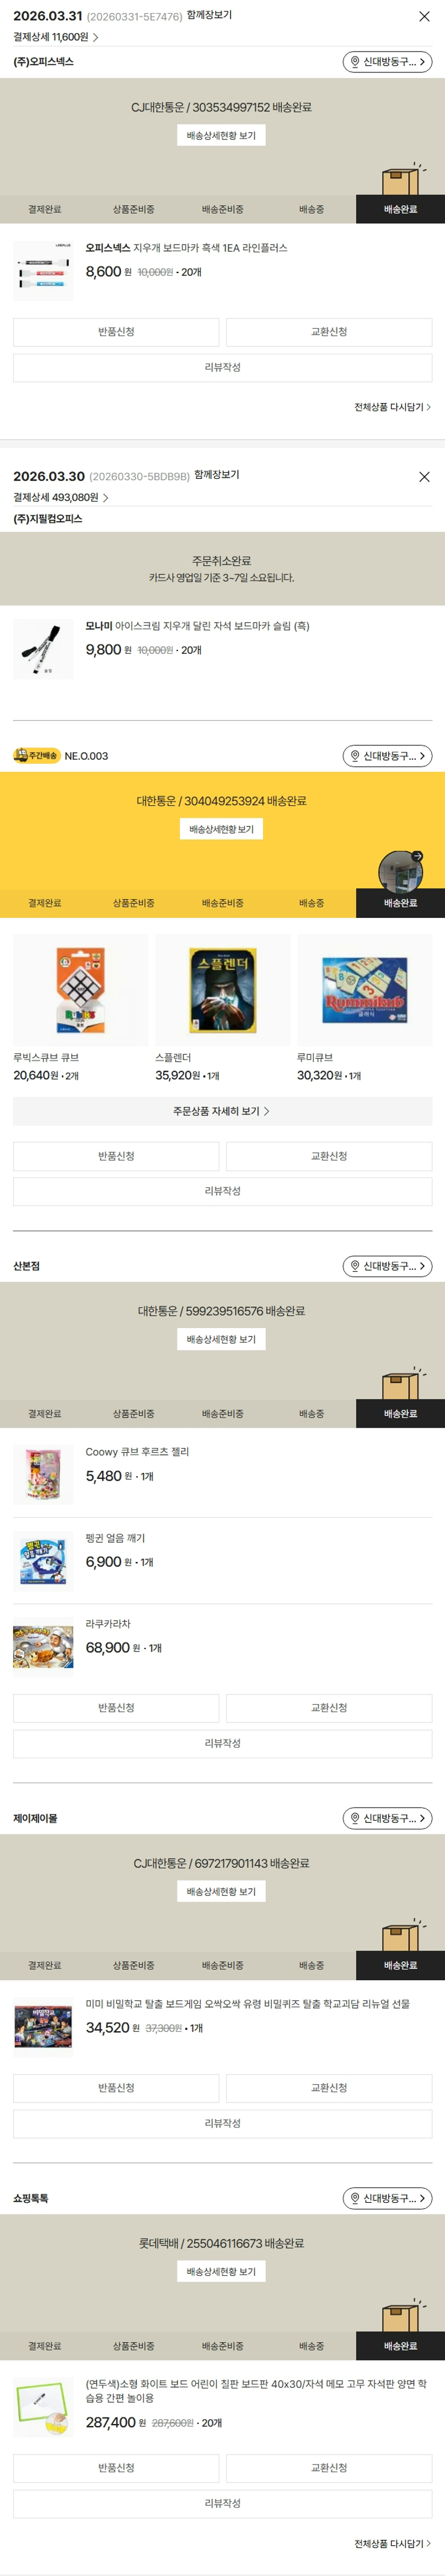
Task: Open the 스플렌더 product thumbnail
Action: 223,990
